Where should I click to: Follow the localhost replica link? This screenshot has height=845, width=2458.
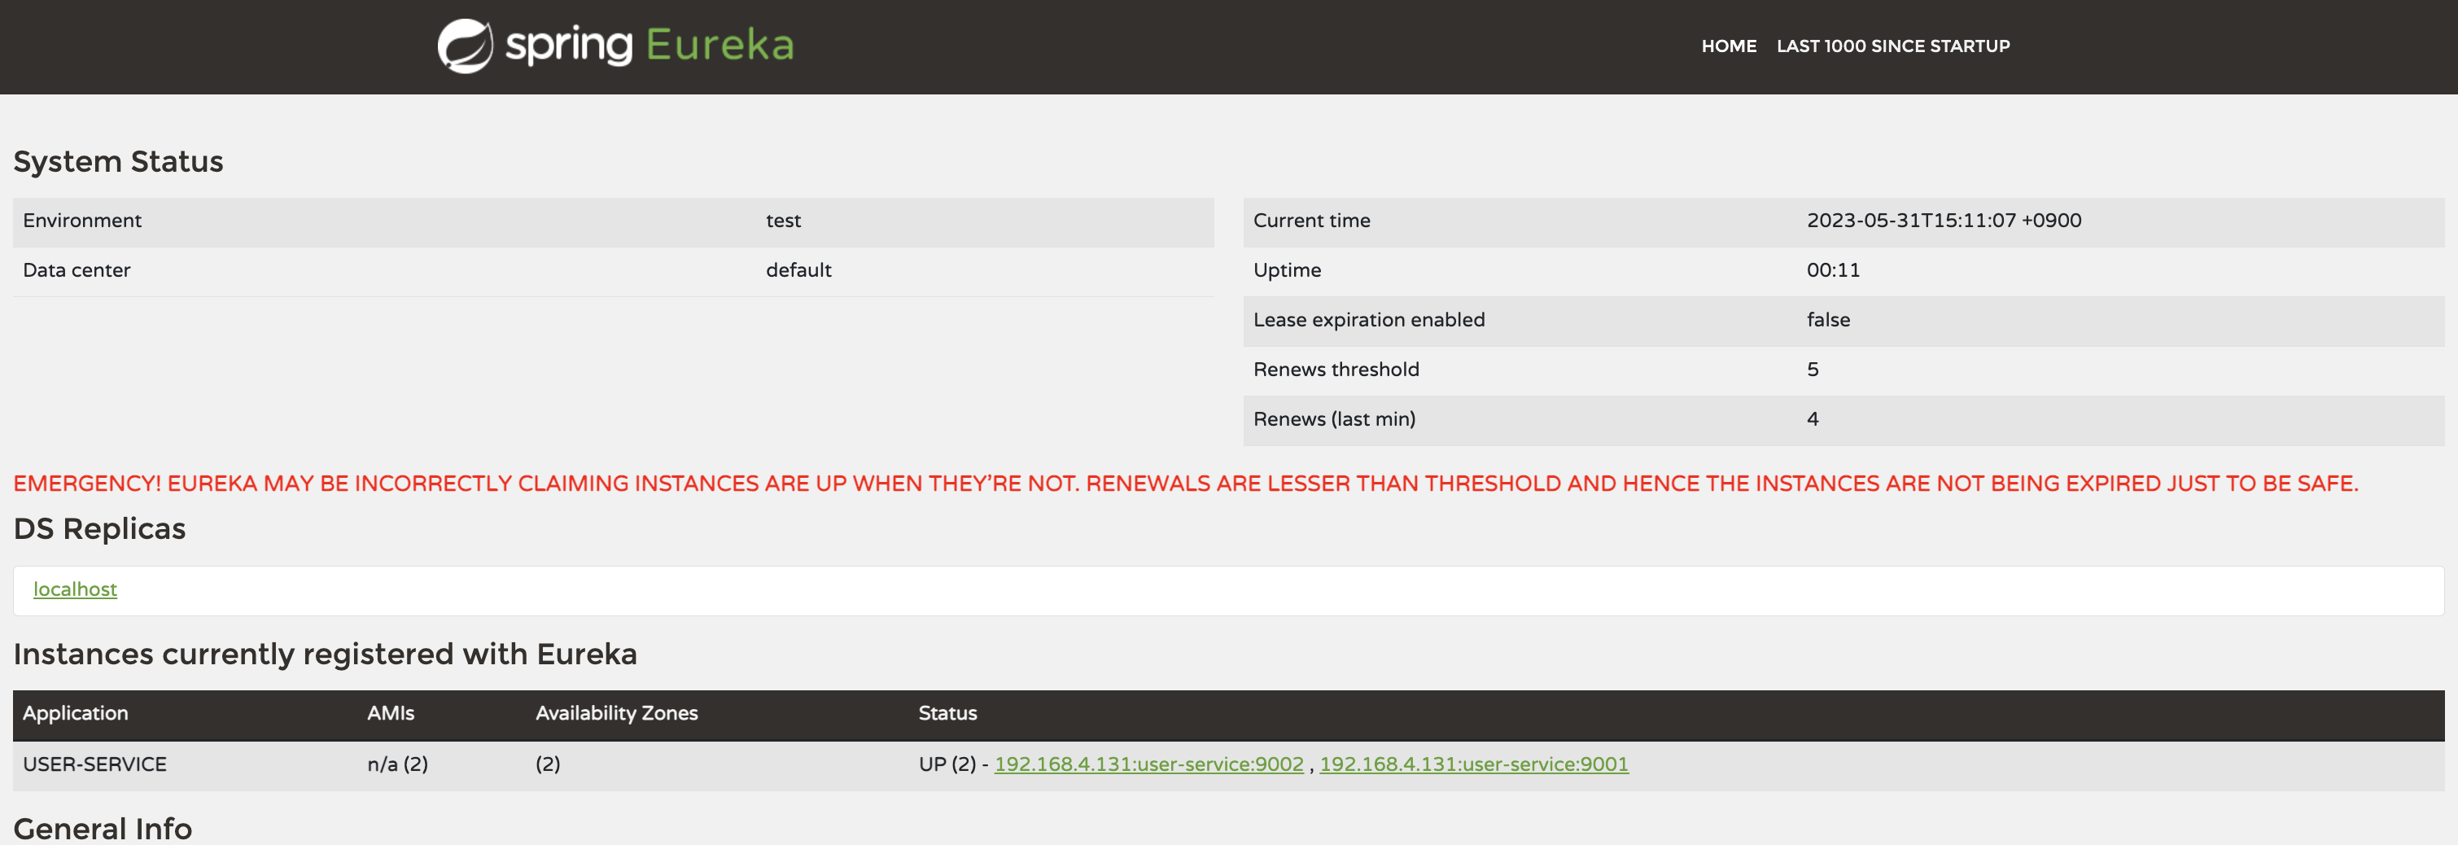click(x=76, y=589)
